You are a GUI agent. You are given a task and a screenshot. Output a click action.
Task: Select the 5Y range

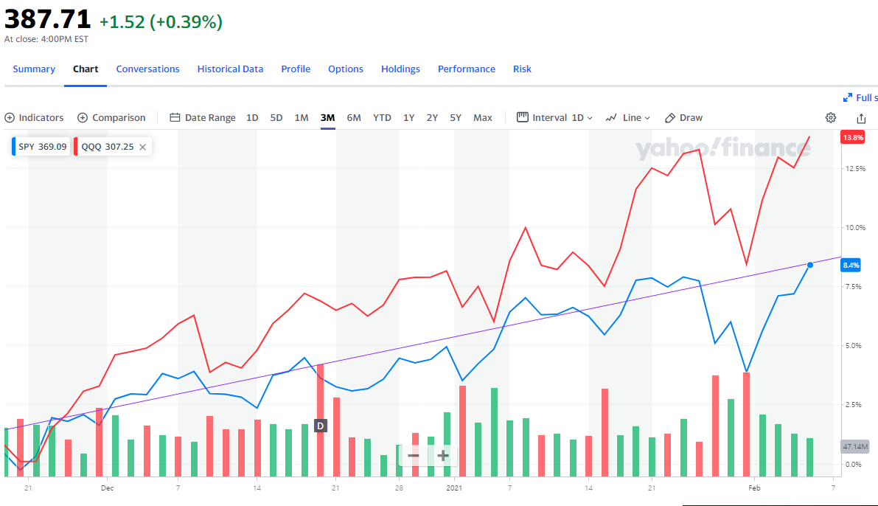(456, 118)
